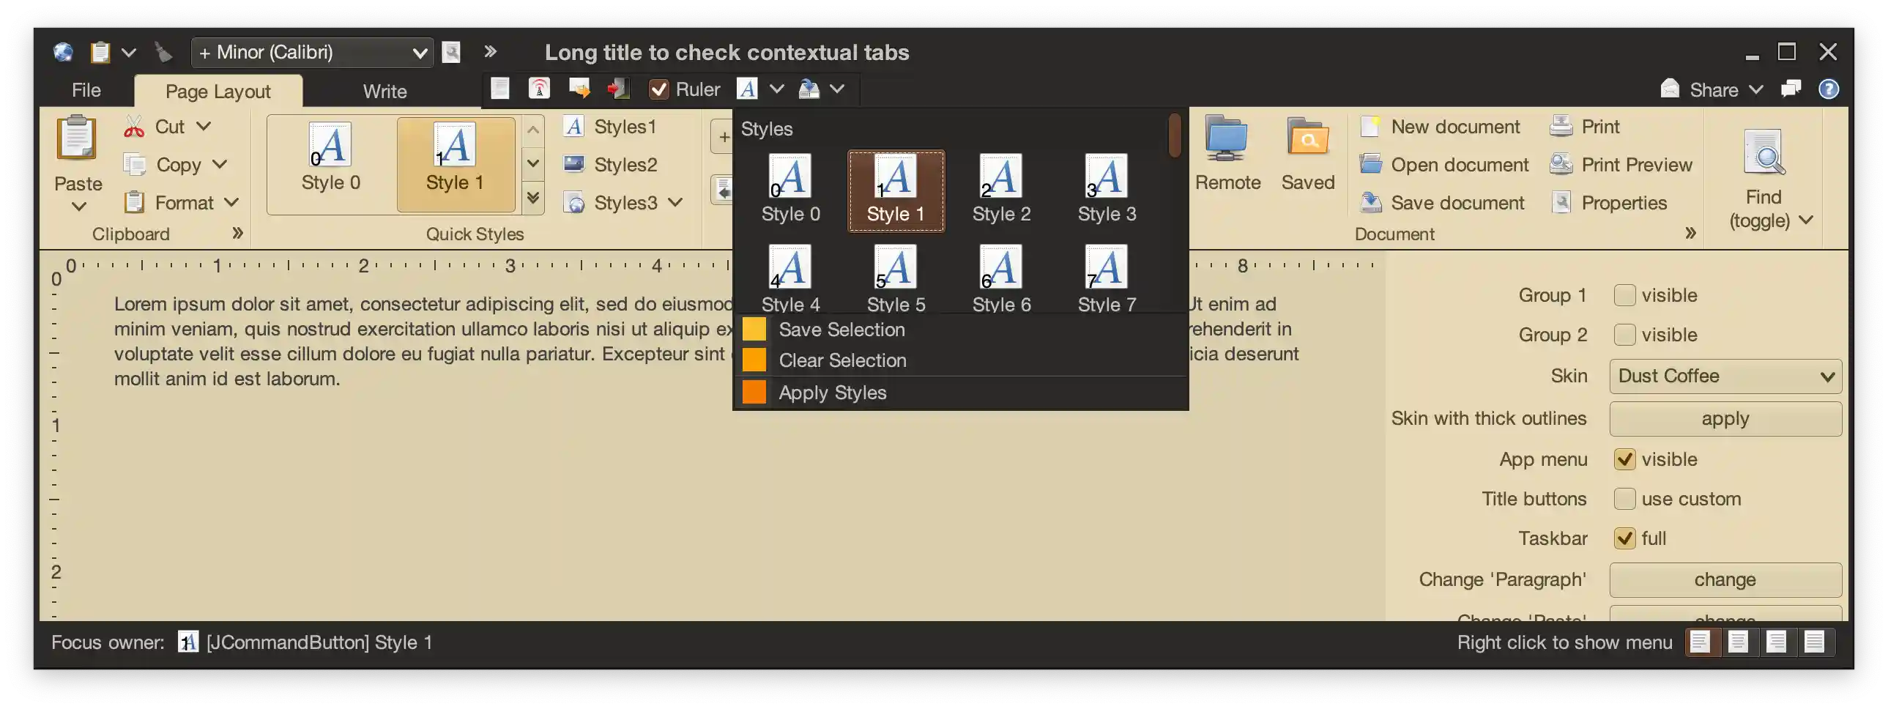Viewport: 1888px width, 709px height.
Task: Click the Format clipboard icon
Action: (x=134, y=202)
